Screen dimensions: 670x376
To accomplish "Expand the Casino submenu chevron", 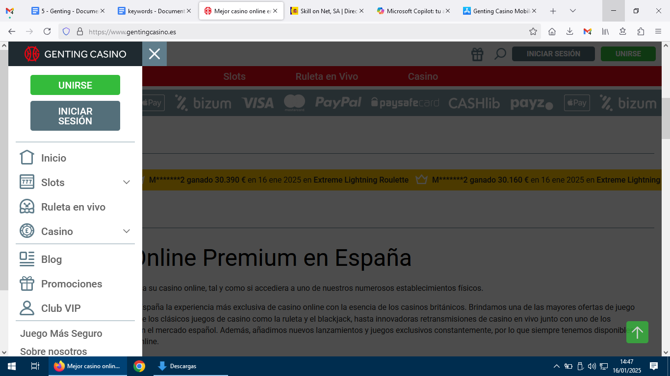I will [126, 232].
